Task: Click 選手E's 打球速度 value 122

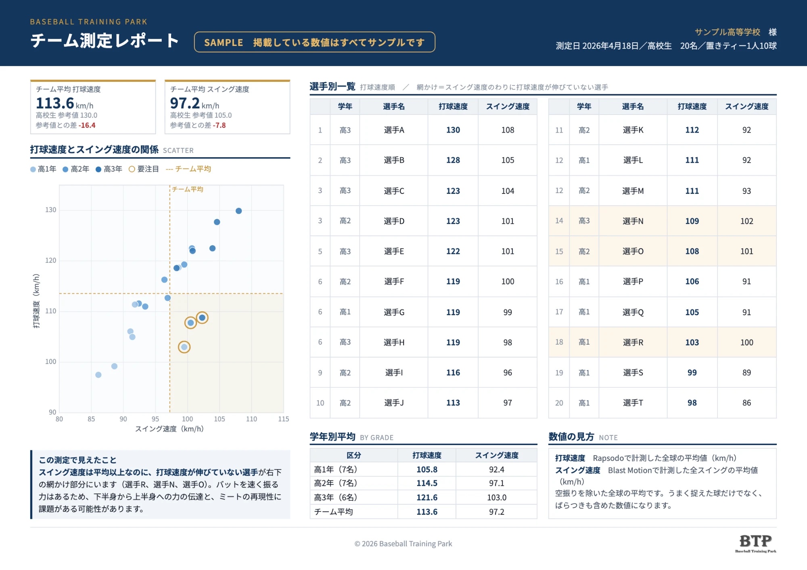Action: coord(453,251)
